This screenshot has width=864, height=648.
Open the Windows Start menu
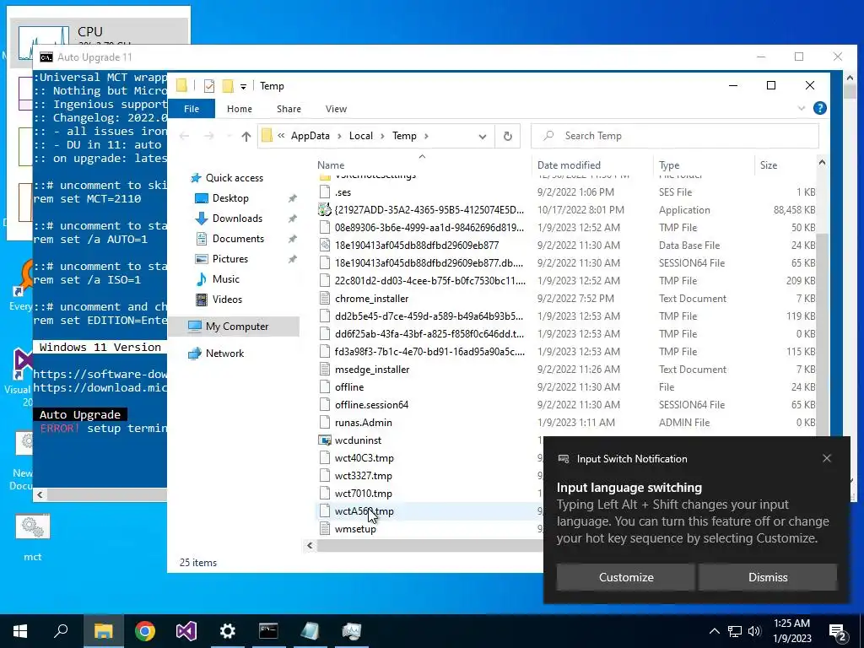[20, 631]
